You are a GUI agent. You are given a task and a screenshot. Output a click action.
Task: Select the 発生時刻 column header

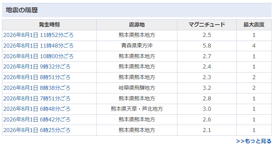coord(49,25)
